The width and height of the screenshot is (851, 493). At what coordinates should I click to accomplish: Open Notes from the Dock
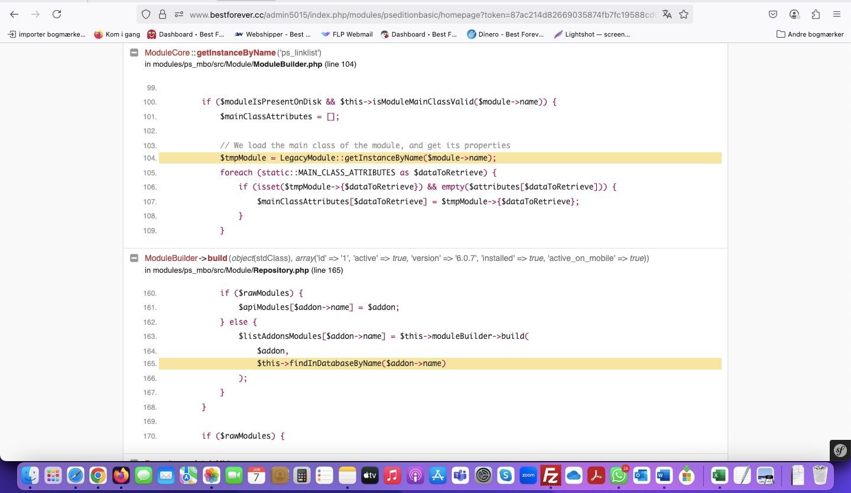click(347, 475)
